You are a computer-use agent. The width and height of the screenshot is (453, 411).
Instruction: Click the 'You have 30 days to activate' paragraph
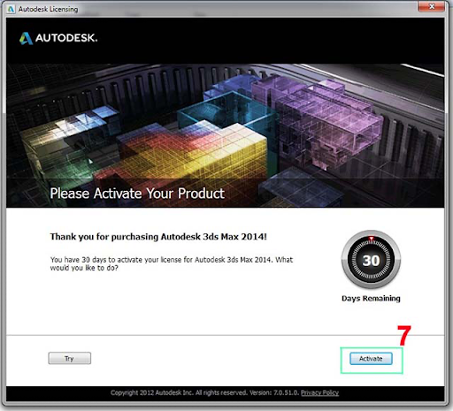pos(172,263)
